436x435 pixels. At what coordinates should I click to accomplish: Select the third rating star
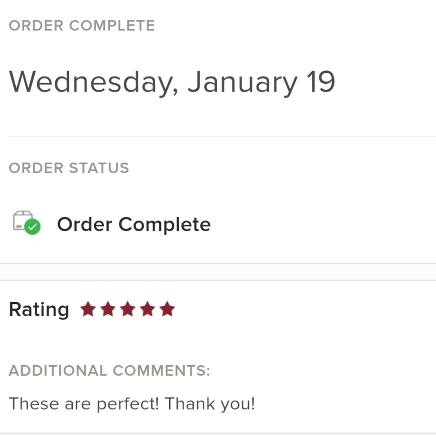click(128, 309)
